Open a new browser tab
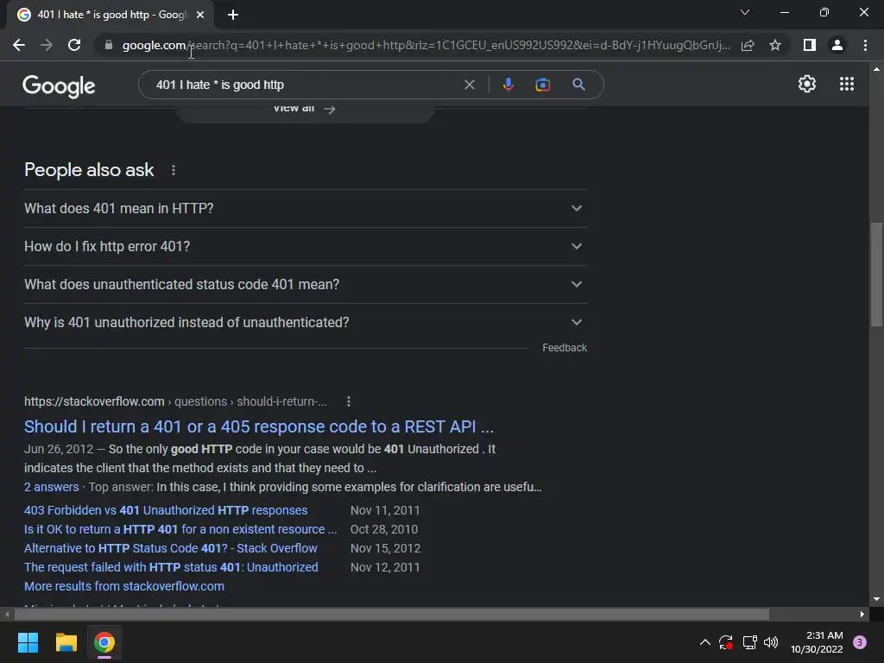Viewport: 884px width, 663px height. tap(233, 15)
